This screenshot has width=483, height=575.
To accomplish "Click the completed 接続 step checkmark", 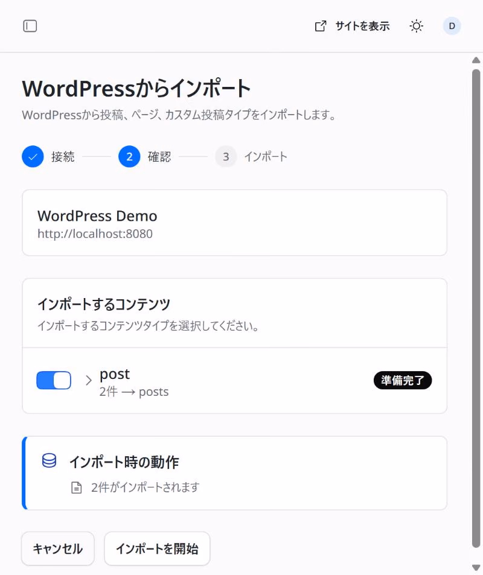I will [33, 157].
